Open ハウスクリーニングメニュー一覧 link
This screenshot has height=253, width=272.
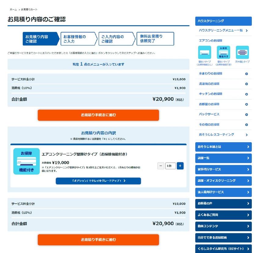tap(223, 31)
